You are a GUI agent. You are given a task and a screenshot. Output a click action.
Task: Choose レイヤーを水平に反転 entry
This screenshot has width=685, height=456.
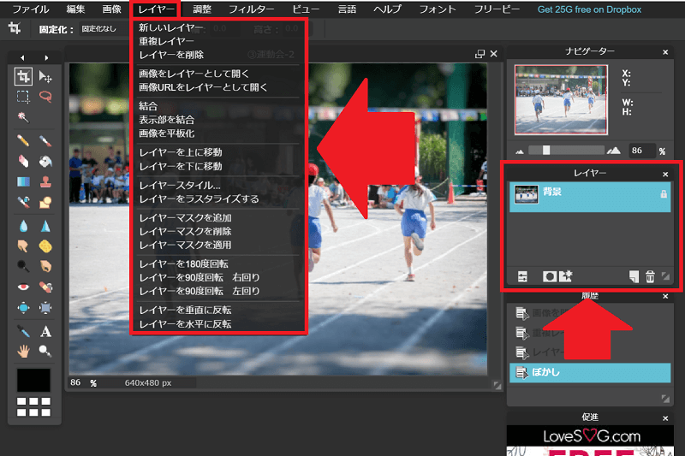pyautogui.click(x=185, y=323)
